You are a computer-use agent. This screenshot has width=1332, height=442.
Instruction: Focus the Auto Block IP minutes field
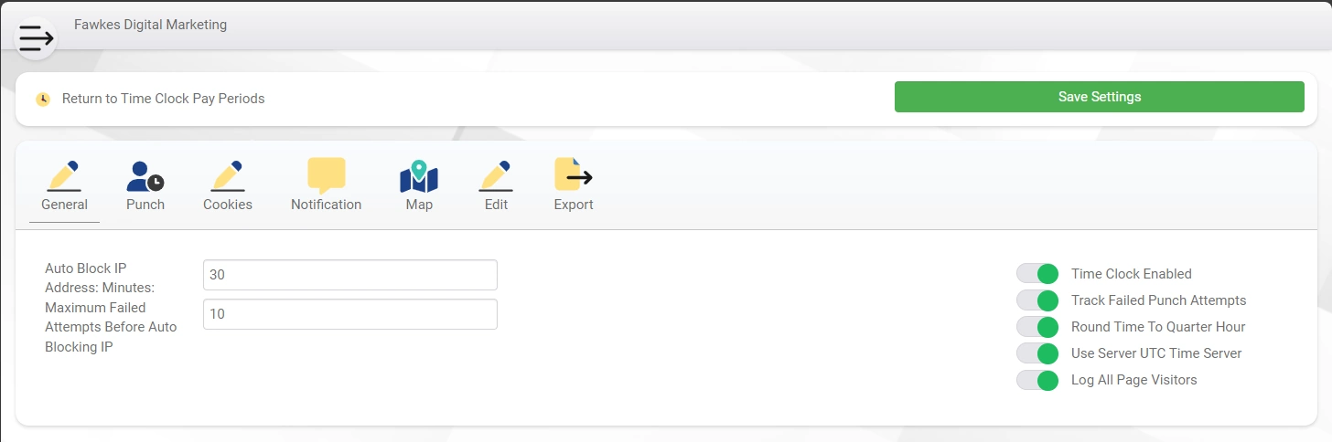pyautogui.click(x=350, y=275)
